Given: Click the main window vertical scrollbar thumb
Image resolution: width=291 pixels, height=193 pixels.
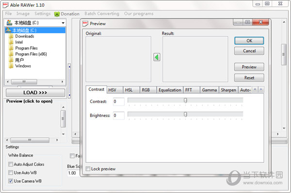Looking at the screenshot, I should tap(284, 54).
